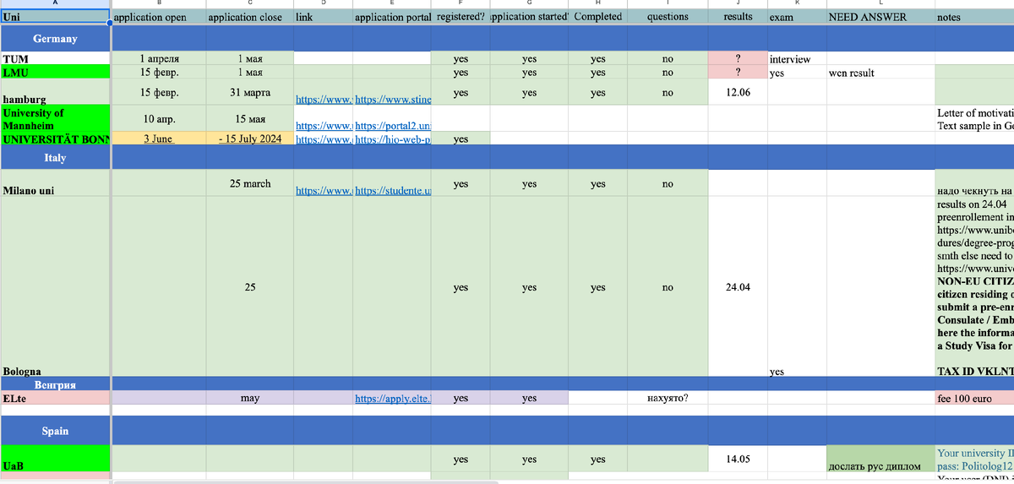Select the Italy section row label
This screenshot has width=1014, height=484.
[x=56, y=158]
